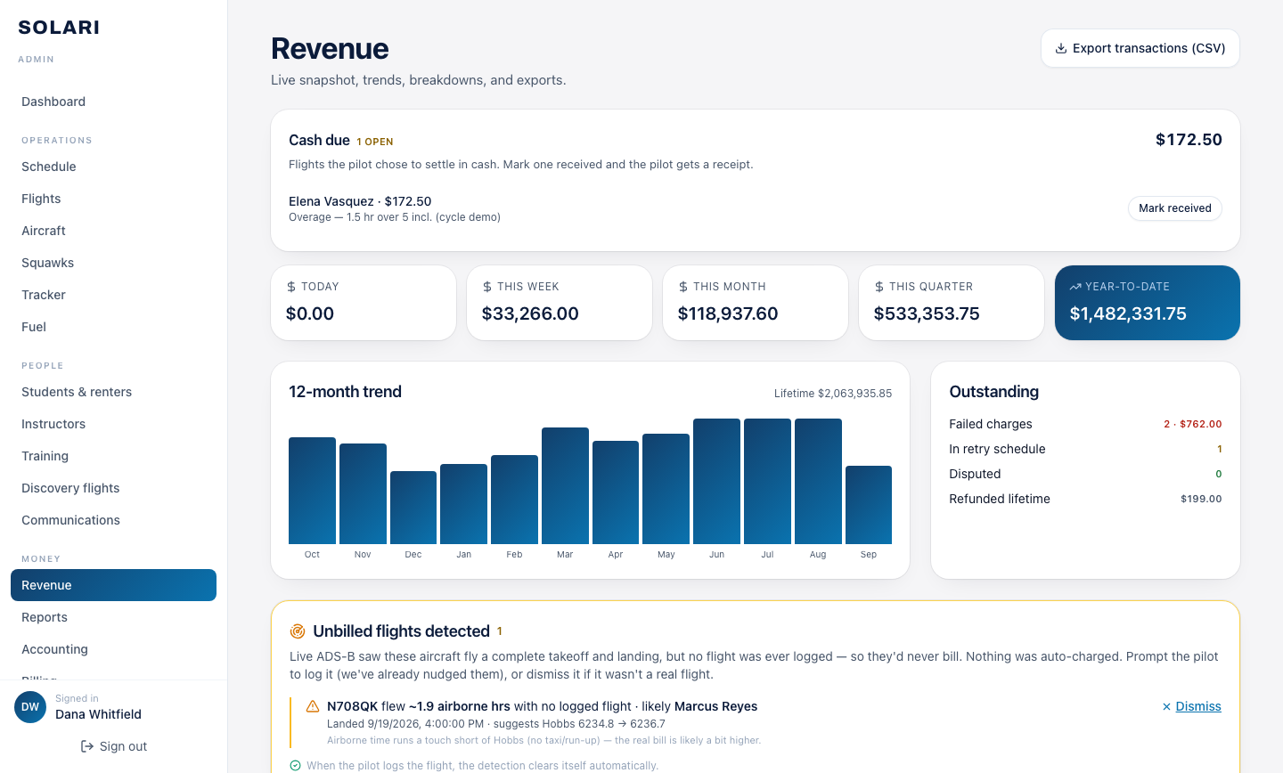
Task: Click Export transactions (CSV) button
Action: [1140, 48]
